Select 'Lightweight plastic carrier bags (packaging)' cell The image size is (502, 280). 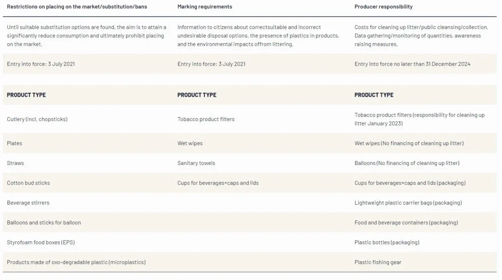tap(408, 203)
